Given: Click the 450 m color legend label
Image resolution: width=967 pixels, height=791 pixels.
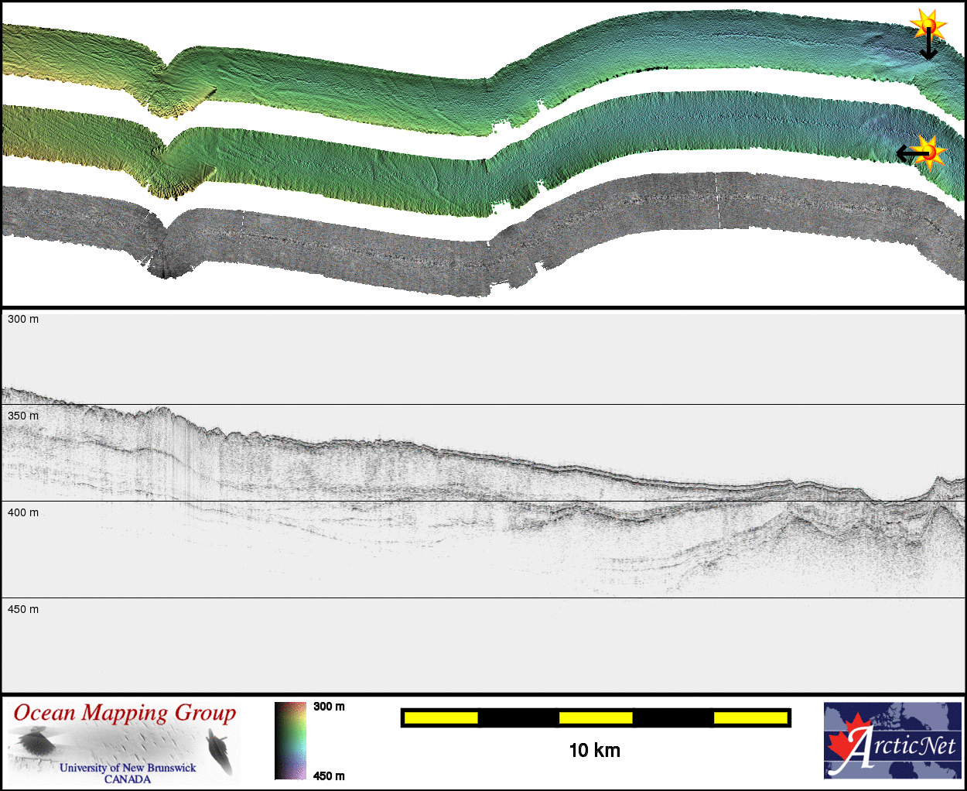Looking at the screenshot, I should pos(329,776).
